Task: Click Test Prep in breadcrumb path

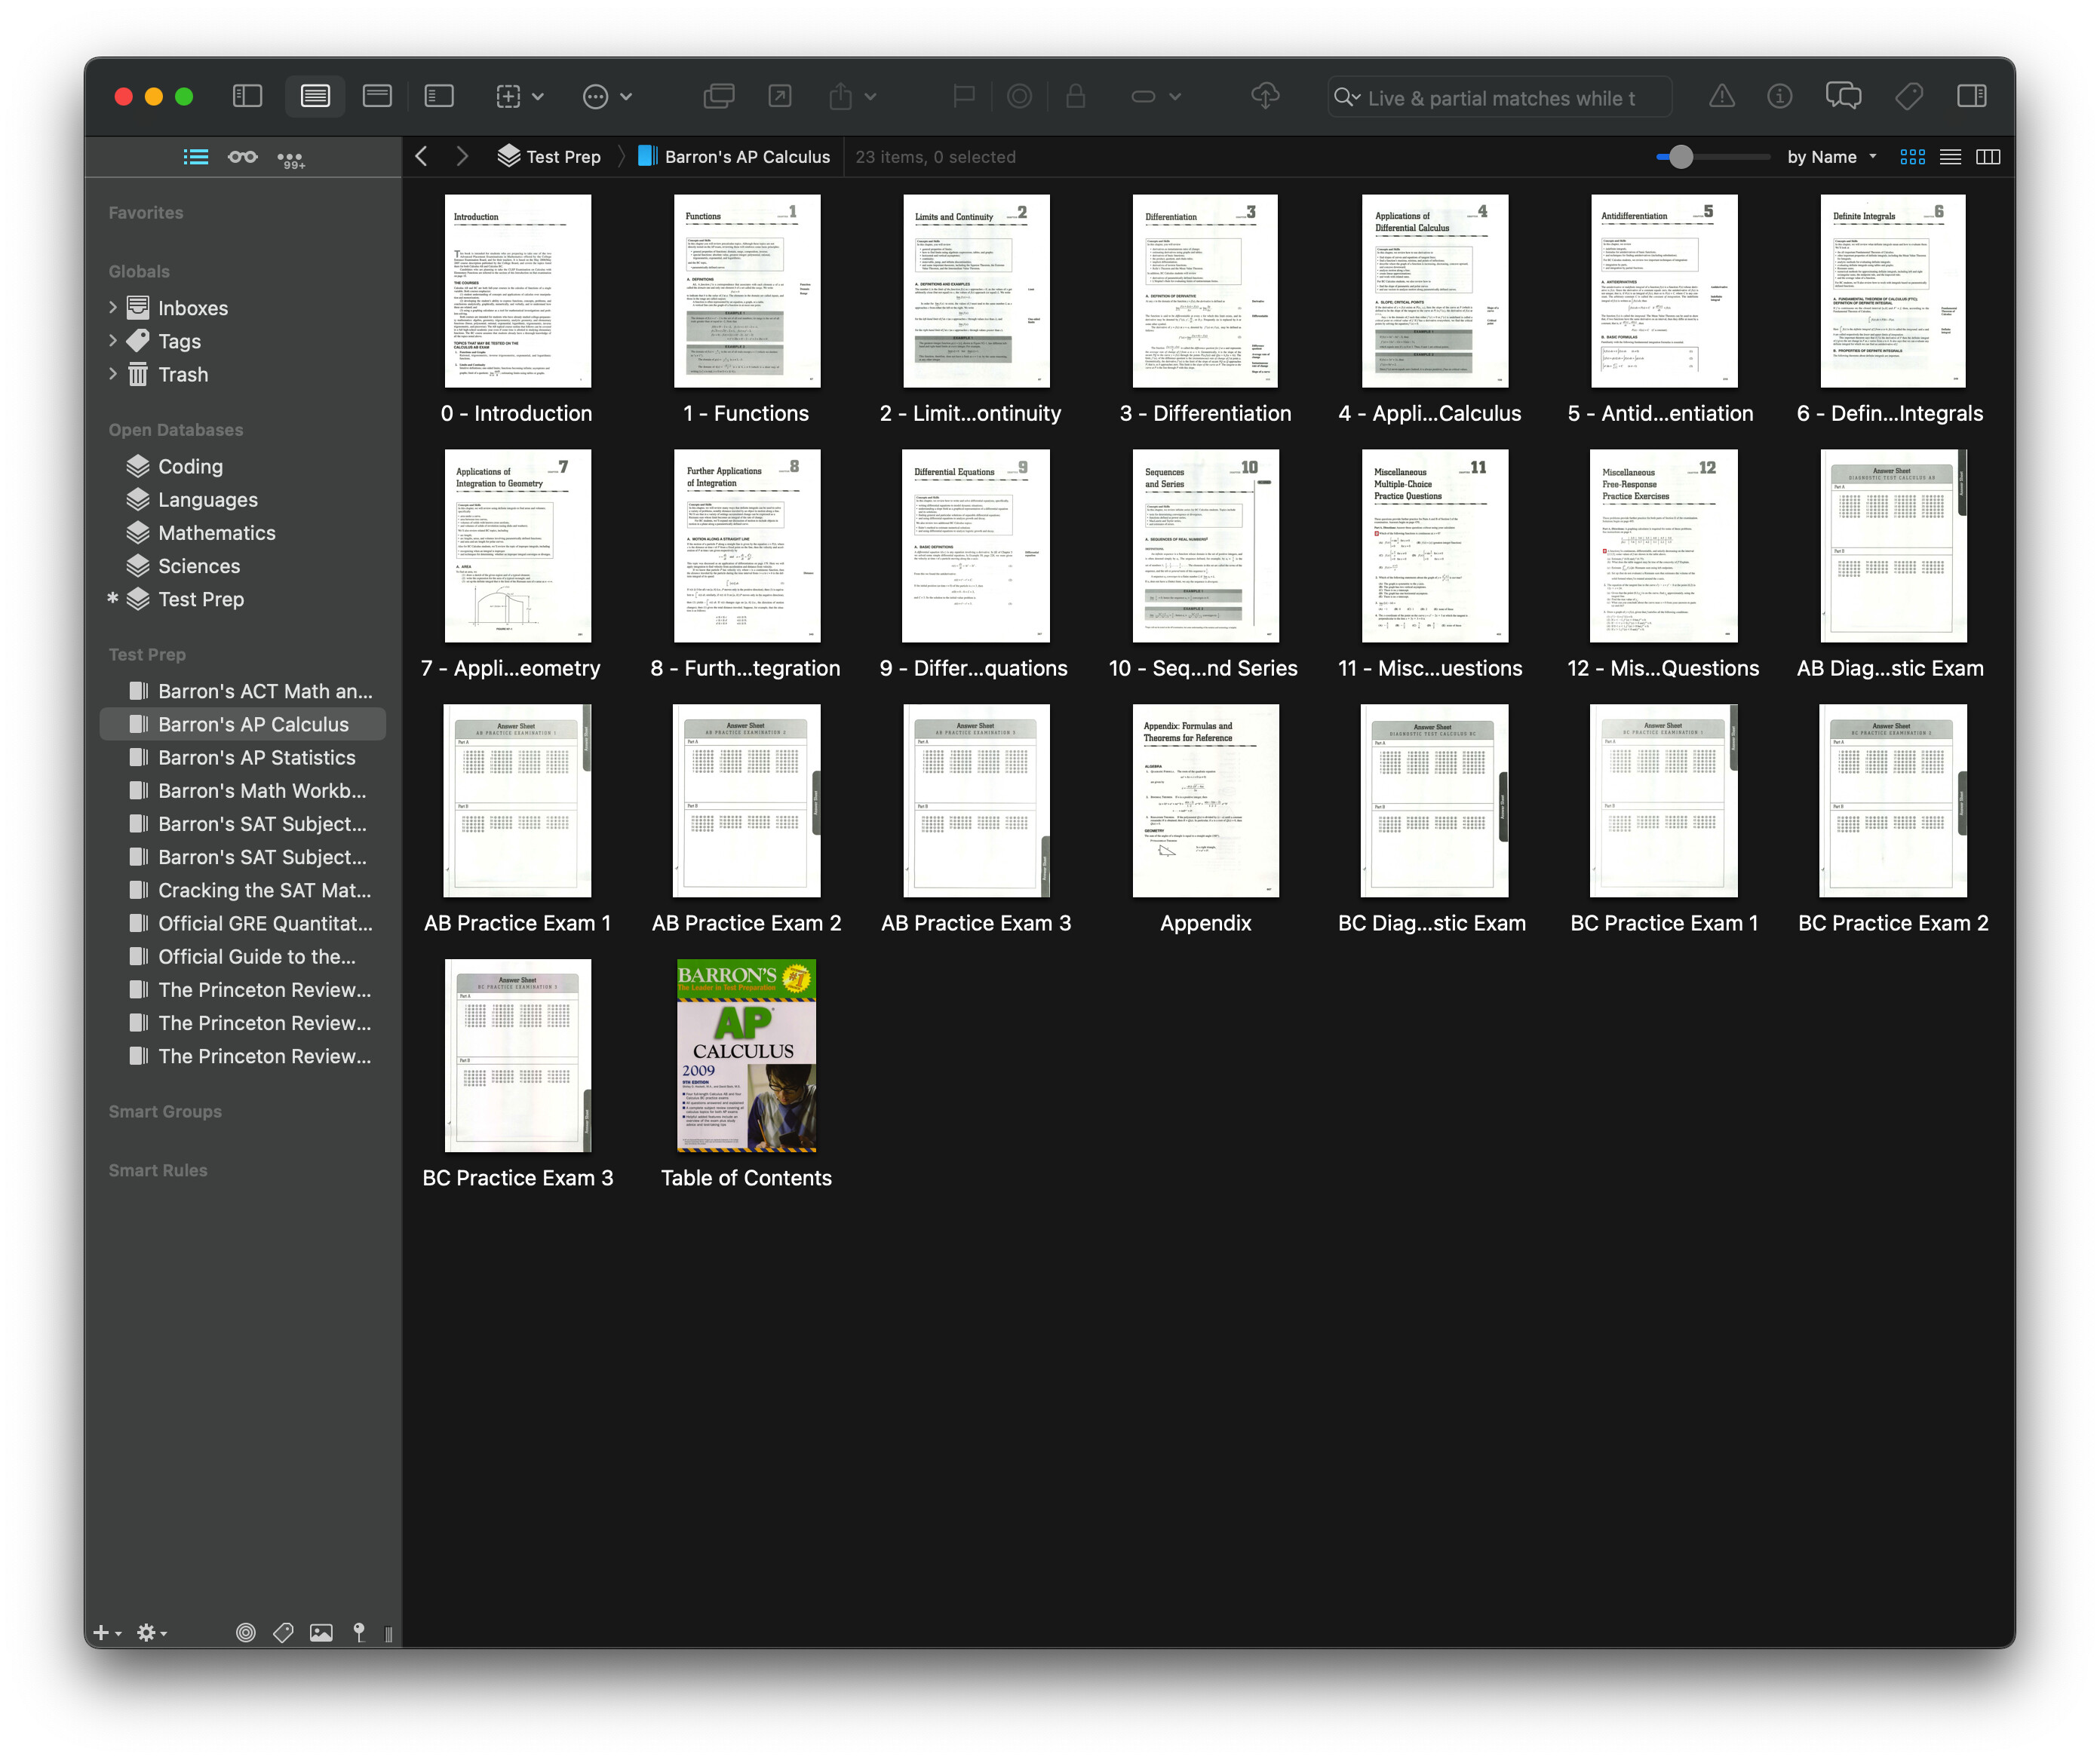Action: 562,157
